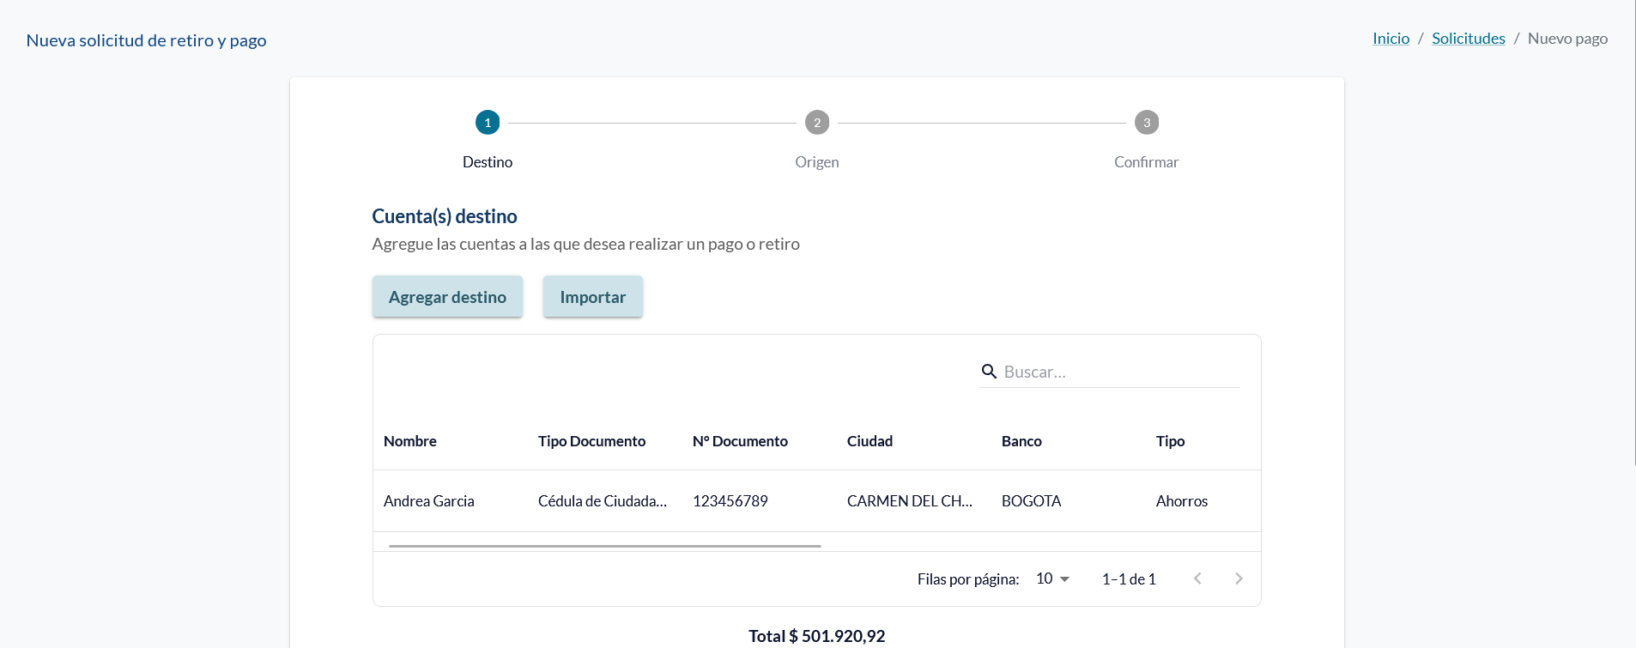Click the 1–1 de 1 pagination text
This screenshot has height=648, width=1636.
click(x=1129, y=579)
